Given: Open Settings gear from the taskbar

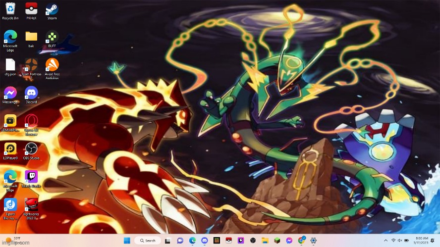Looking at the screenshot, I should coord(314,241).
